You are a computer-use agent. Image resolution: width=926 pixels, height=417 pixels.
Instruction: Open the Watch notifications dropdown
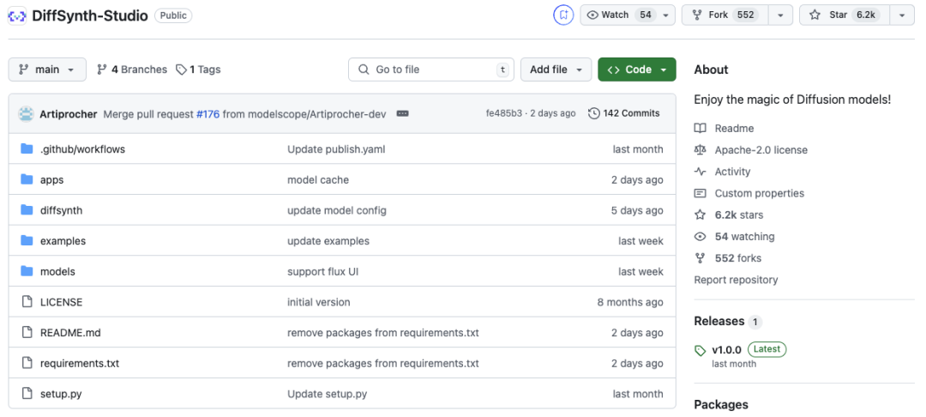(x=628, y=15)
